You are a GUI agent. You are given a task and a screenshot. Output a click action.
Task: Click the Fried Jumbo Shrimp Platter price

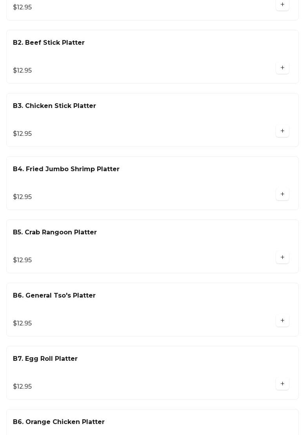click(x=22, y=197)
